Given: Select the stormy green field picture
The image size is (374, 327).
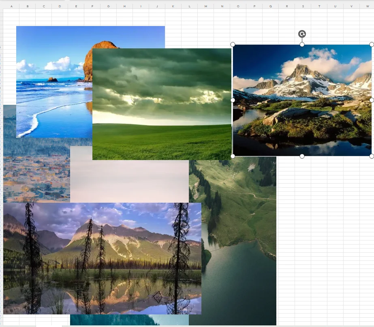Looking at the screenshot, I should (x=162, y=104).
